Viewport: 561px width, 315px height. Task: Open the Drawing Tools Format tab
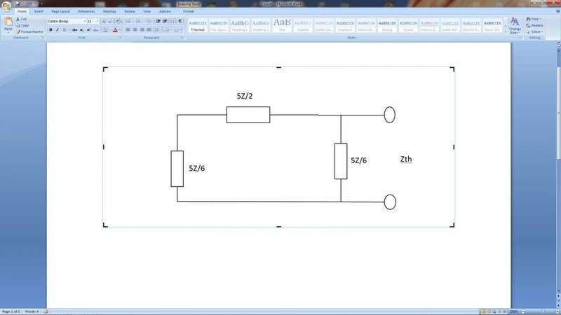(188, 11)
